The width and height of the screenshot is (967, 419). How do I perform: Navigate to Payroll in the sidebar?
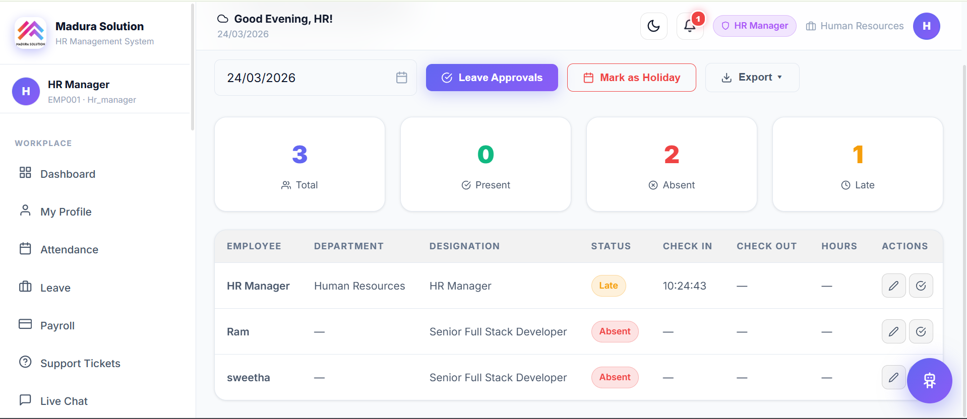pyautogui.click(x=57, y=326)
